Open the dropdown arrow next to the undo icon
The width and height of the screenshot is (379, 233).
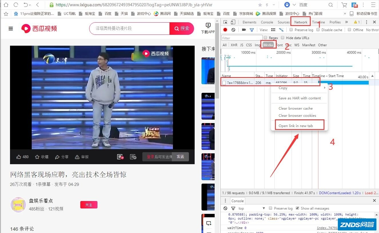point(30,5)
